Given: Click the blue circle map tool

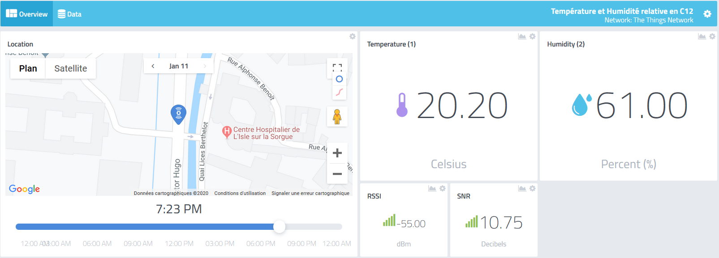Looking at the screenshot, I should [x=339, y=79].
